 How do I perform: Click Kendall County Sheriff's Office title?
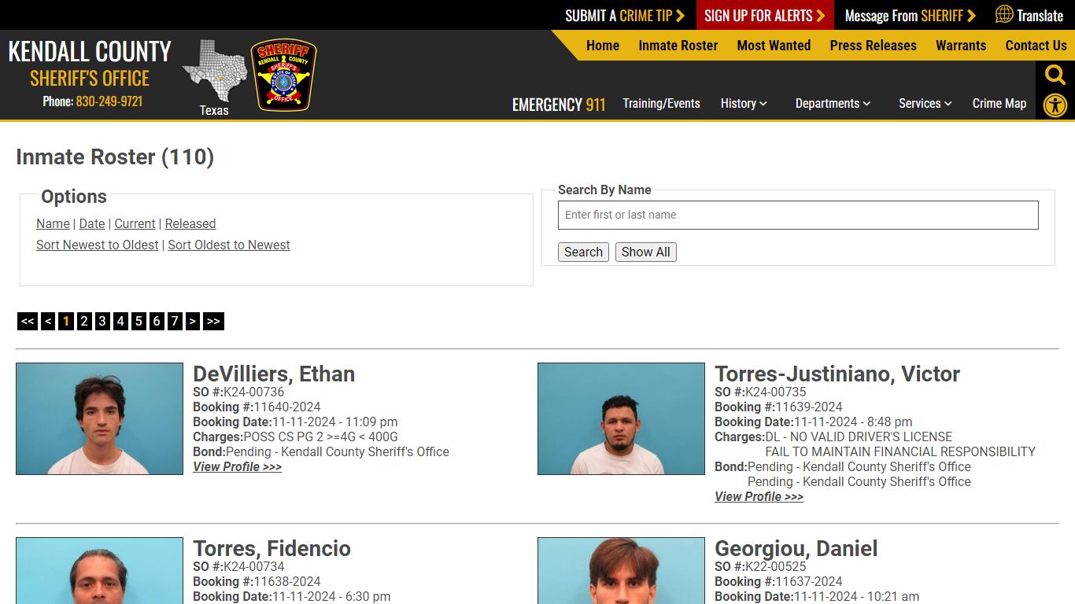coord(90,64)
